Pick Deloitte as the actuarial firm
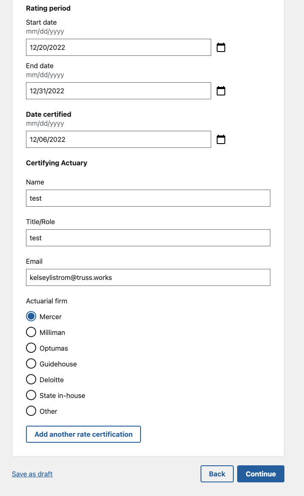 click(x=31, y=380)
